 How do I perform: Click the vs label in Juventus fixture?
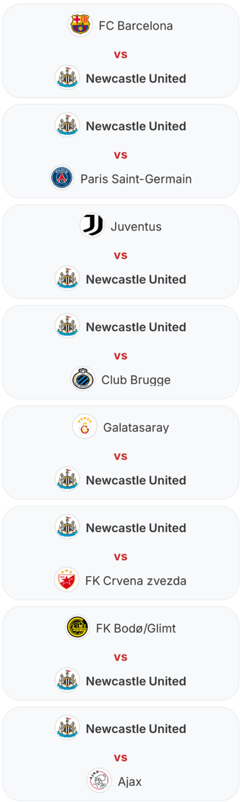[121, 256]
